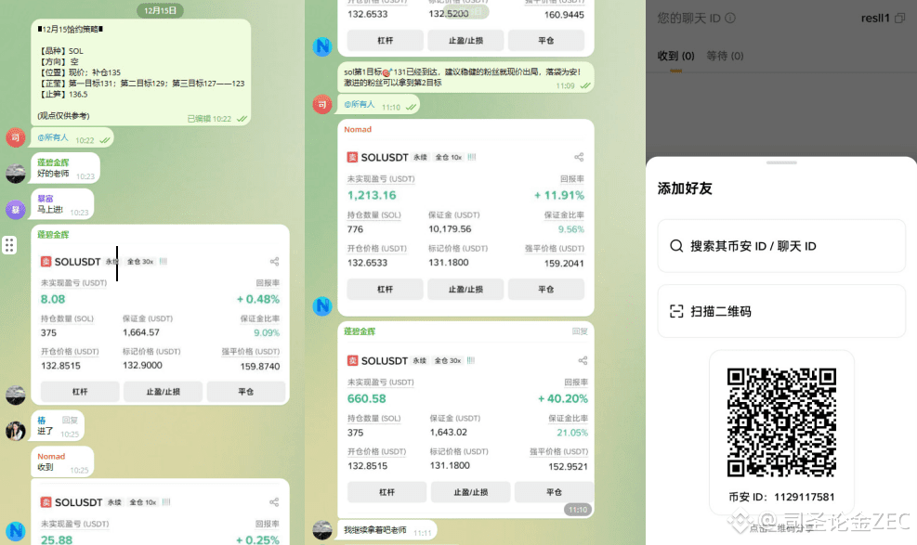Click the red 卖 badge on the 660.58 card
The image size is (917, 545).
(353, 360)
